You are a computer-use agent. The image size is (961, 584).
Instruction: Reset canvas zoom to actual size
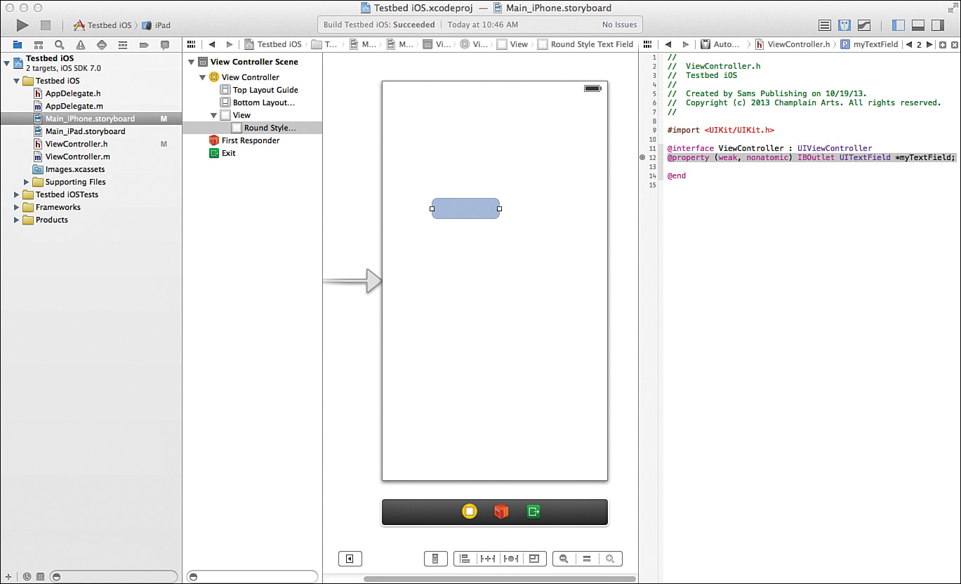587,559
